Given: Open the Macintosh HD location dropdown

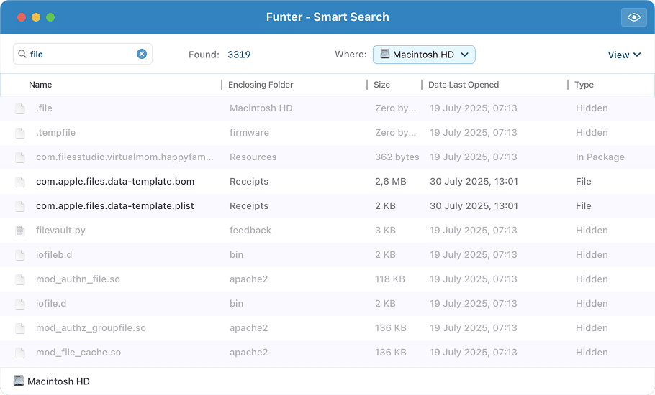Looking at the screenshot, I should [x=424, y=55].
